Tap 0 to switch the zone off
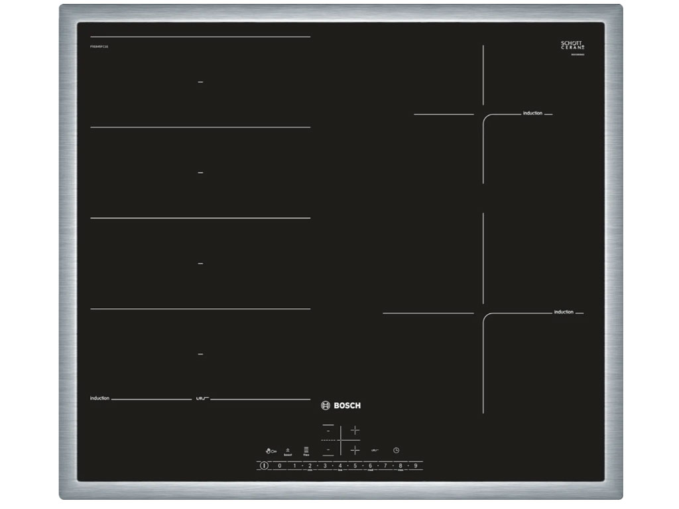Screen dimensions: 679x509 (279, 465)
